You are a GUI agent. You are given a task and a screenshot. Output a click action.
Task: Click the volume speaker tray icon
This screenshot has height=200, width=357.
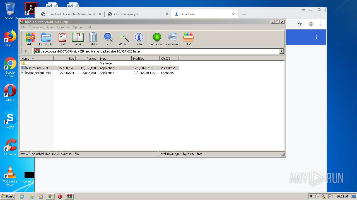coord(317,196)
